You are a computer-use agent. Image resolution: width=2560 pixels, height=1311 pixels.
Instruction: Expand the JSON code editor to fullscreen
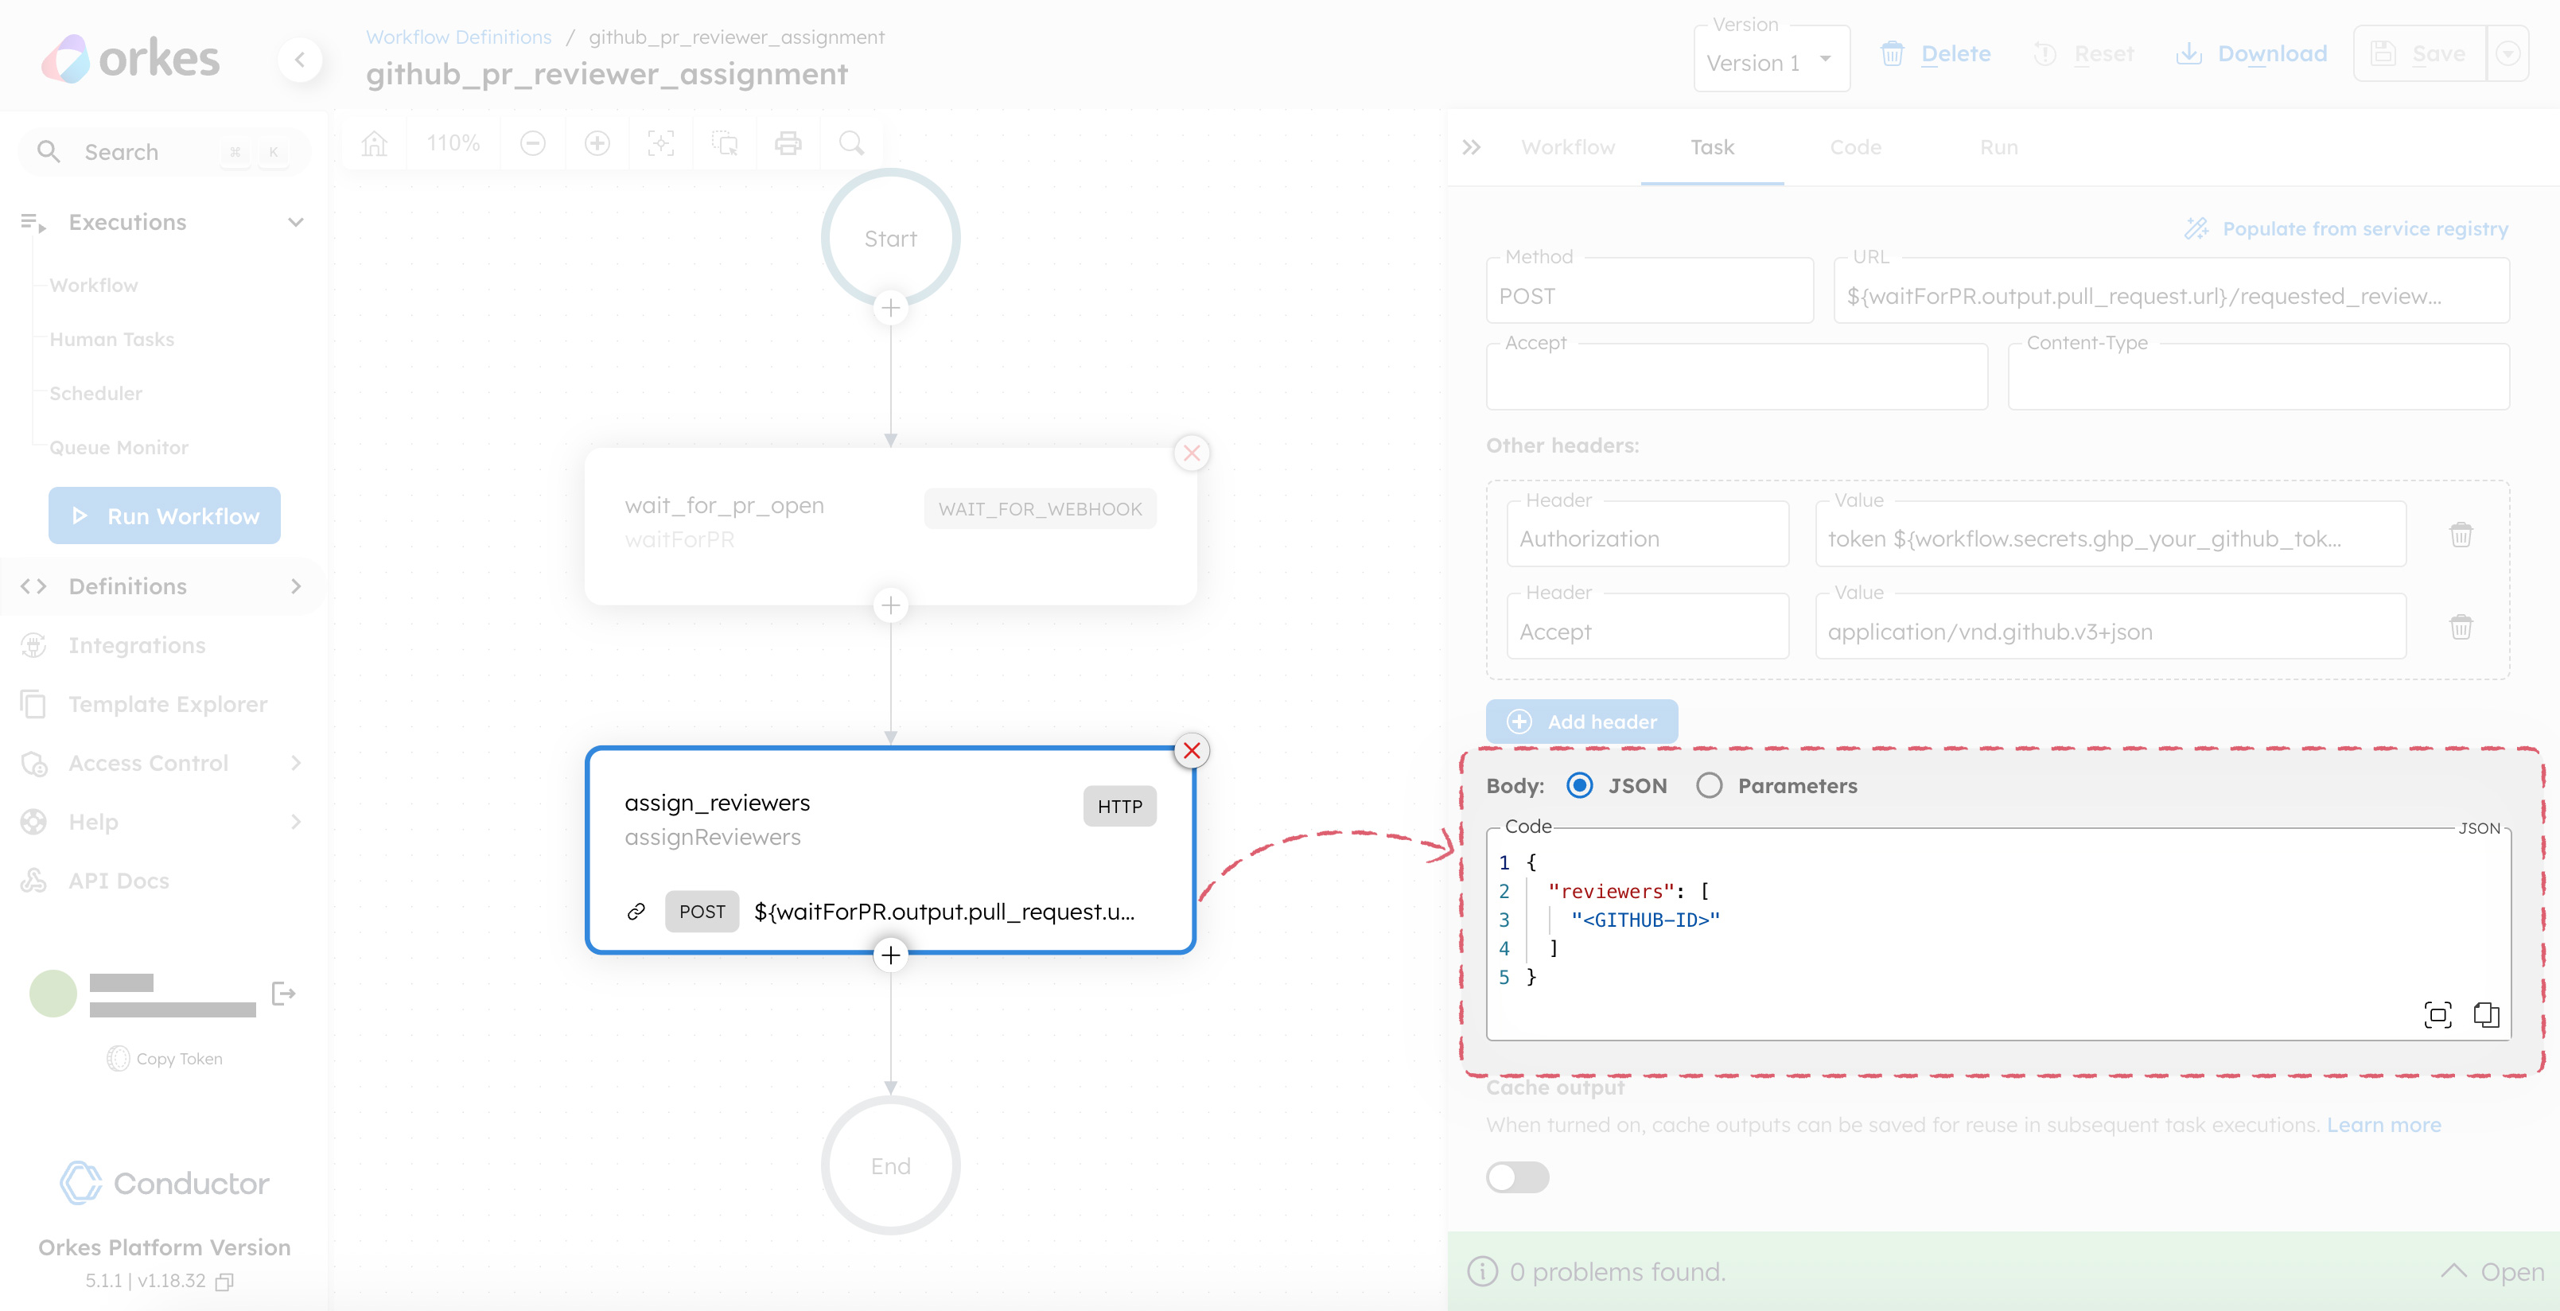click(x=2437, y=1016)
